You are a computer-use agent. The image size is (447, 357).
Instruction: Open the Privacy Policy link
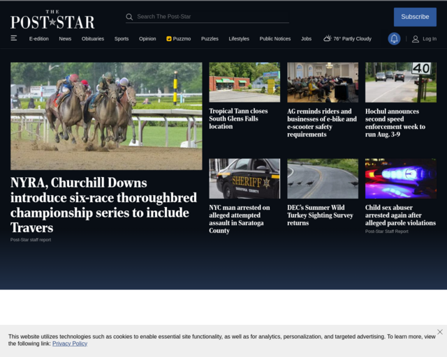70,344
